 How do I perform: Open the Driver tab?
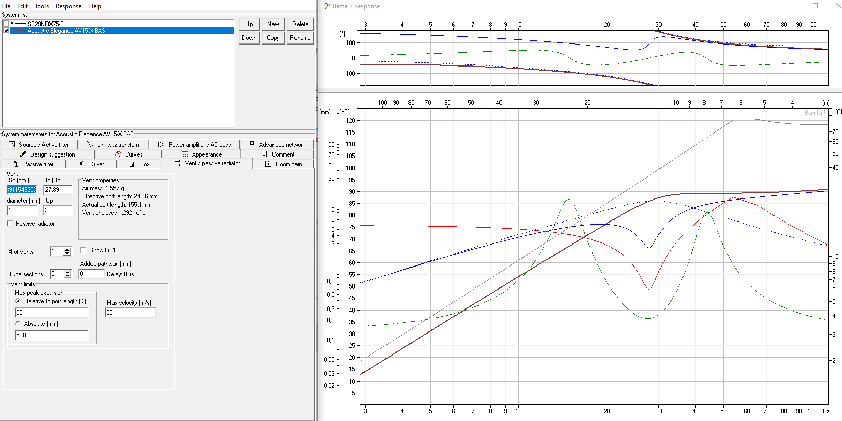(x=92, y=164)
